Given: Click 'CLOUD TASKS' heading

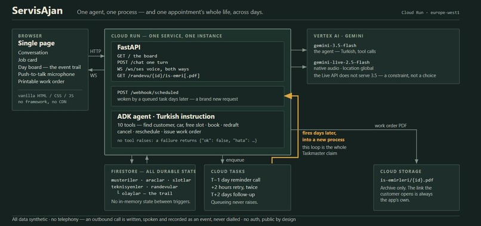Looking at the screenshot, I should [228, 171].
